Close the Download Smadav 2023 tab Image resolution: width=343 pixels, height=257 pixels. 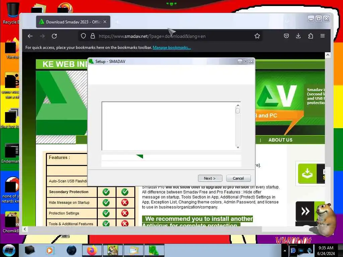(x=105, y=22)
